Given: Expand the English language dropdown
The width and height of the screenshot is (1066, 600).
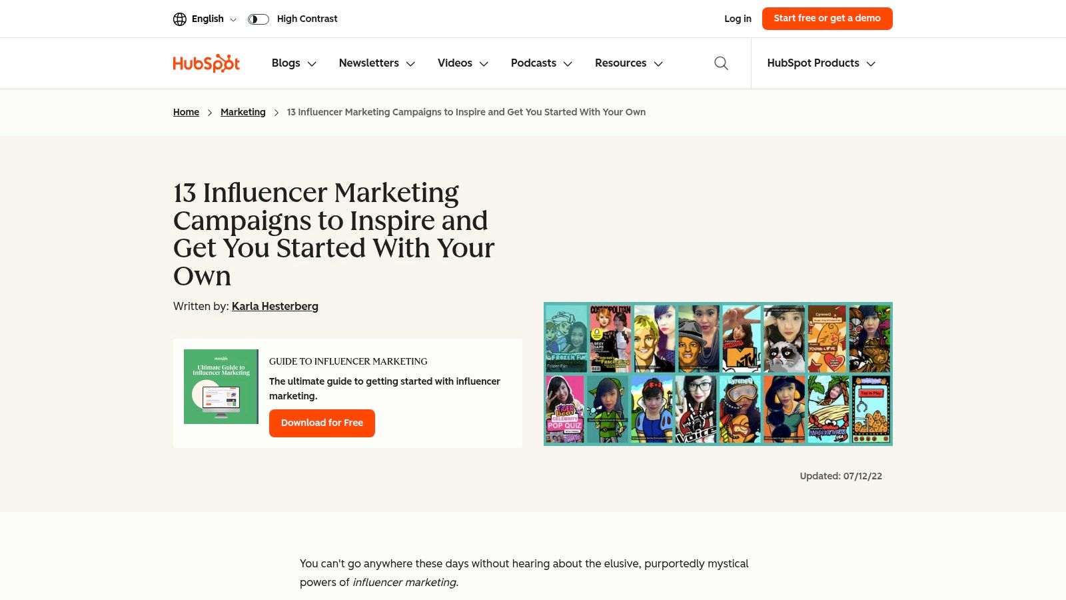Looking at the screenshot, I should [214, 19].
